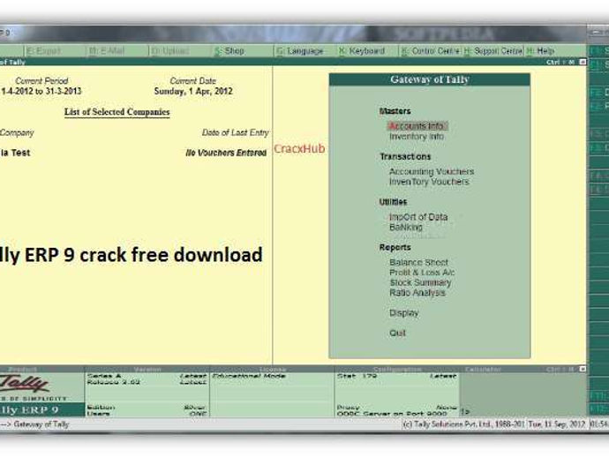
Task: Click the Utilities section heading
Action: (393, 202)
